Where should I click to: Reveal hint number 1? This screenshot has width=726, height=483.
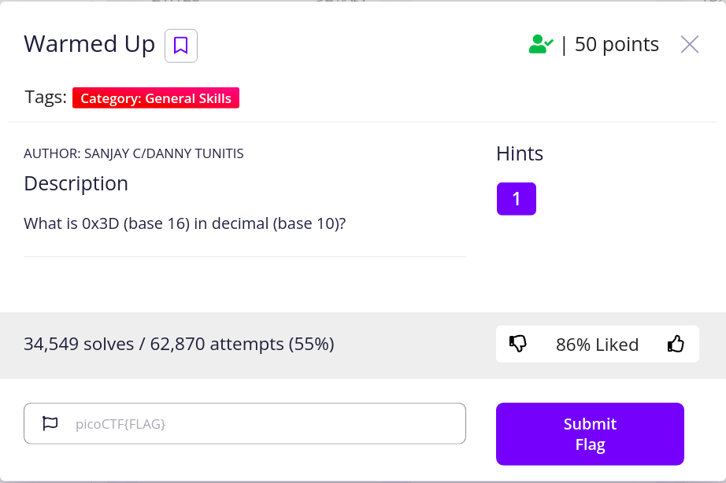click(x=516, y=199)
